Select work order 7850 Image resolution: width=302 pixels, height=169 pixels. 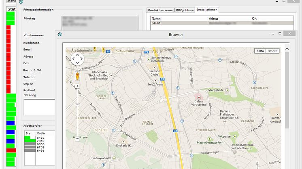40,141
